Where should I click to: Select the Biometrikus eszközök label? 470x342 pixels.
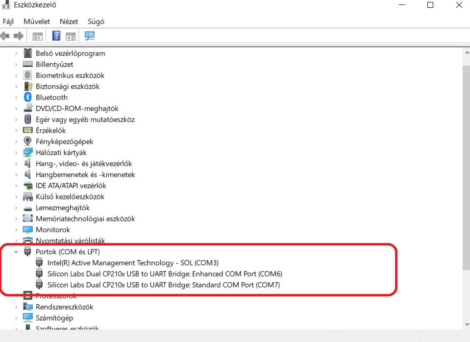[70, 75]
